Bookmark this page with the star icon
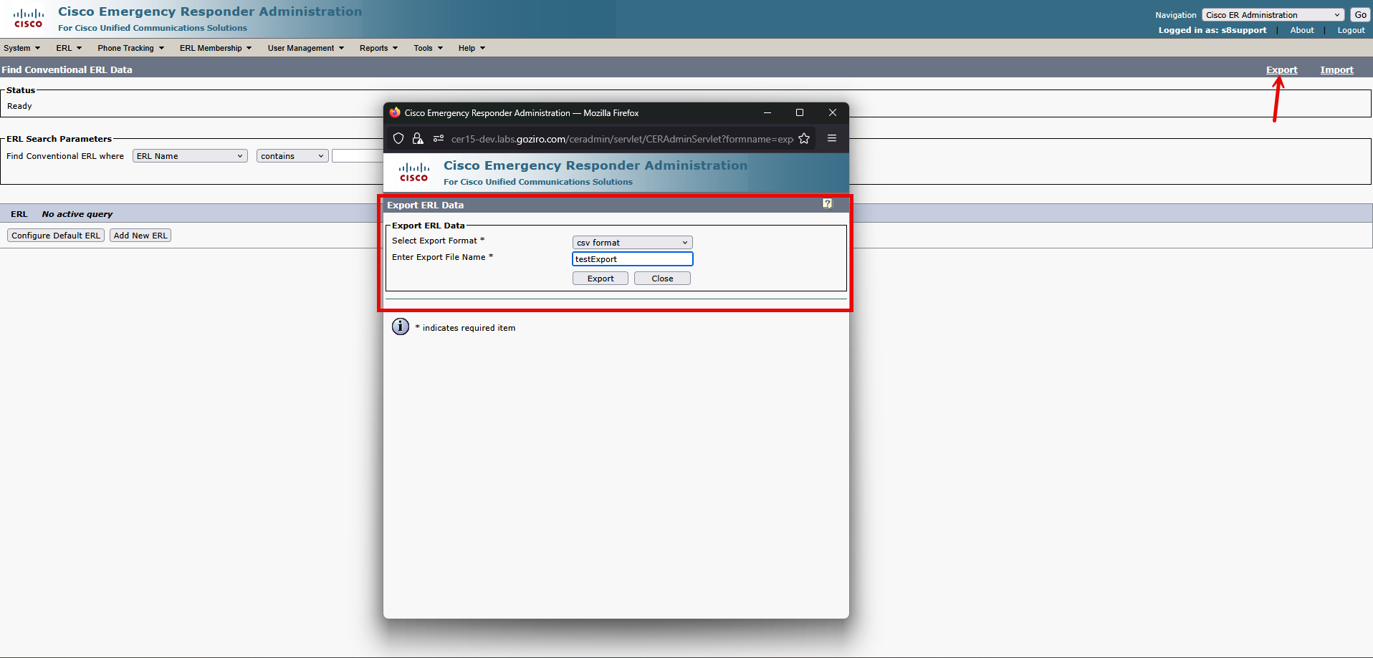The height and width of the screenshot is (658, 1373). [804, 139]
